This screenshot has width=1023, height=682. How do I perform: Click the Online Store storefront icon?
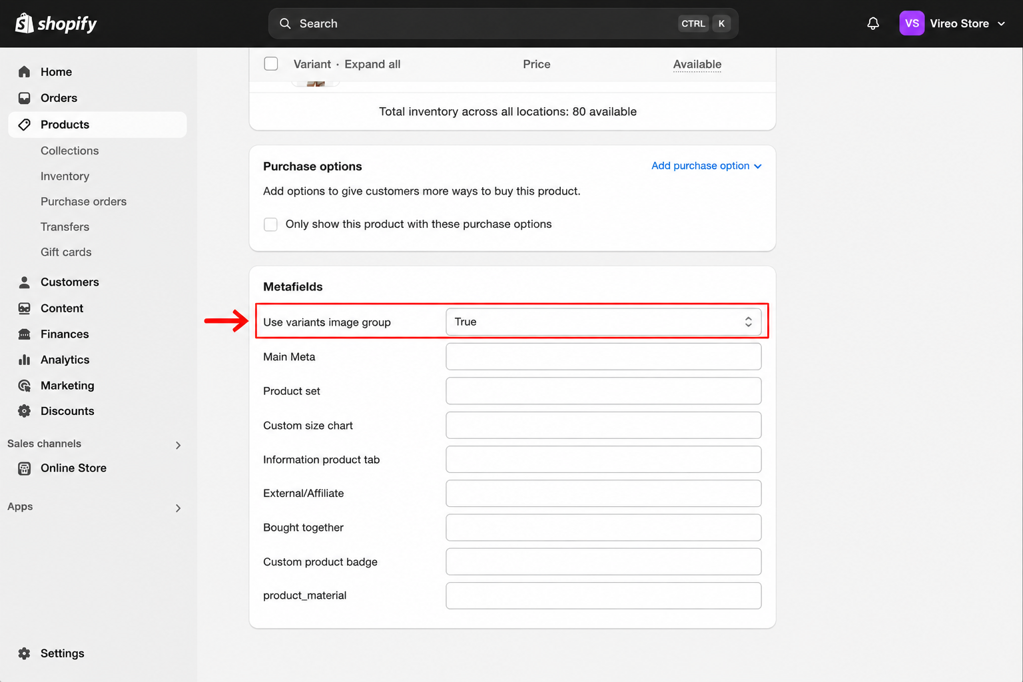click(x=25, y=468)
